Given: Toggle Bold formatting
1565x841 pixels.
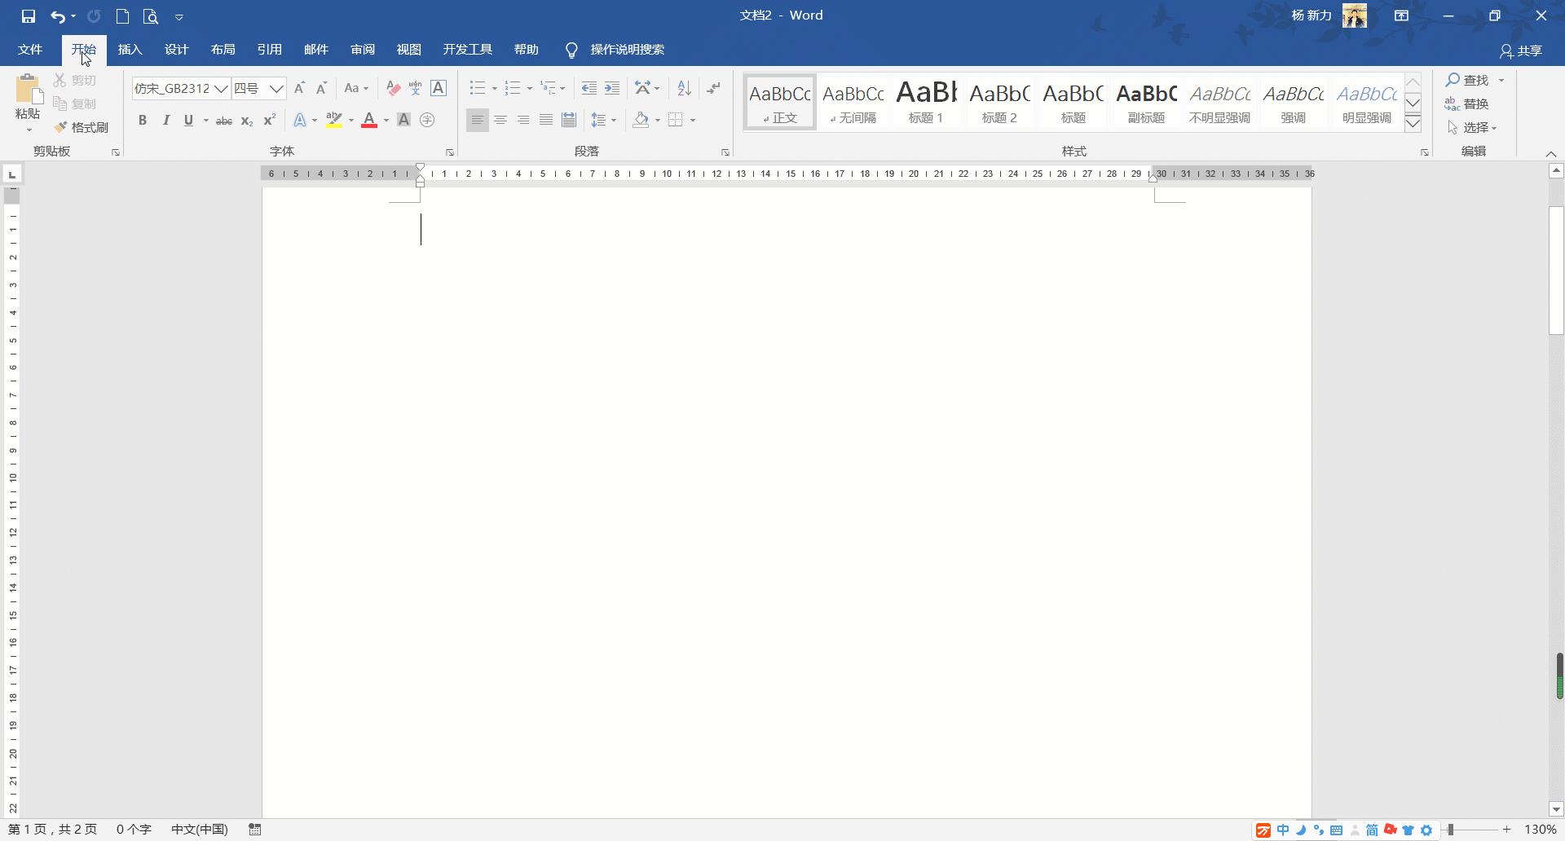Looking at the screenshot, I should (x=143, y=121).
